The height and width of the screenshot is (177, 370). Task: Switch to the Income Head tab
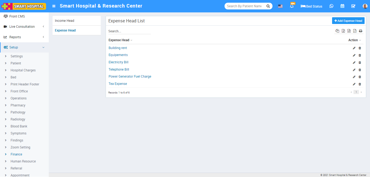[x=64, y=21]
